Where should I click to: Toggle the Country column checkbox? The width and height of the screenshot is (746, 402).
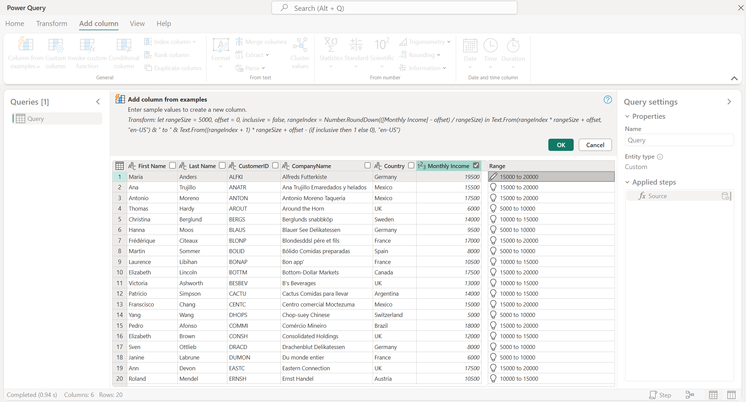pos(411,165)
